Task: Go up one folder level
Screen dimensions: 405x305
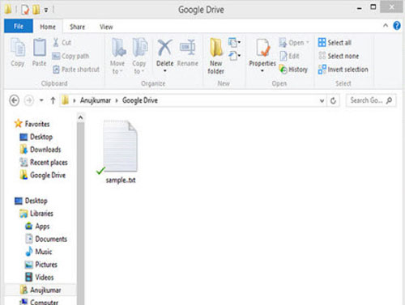Action: pyautogui.click(x=53, y=100)
